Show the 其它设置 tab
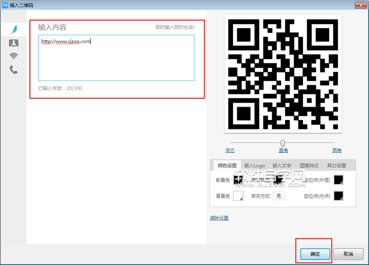Image resolution: width=369 pixels, height=265 pixels. pyautogui.click(x=336, y=166)
